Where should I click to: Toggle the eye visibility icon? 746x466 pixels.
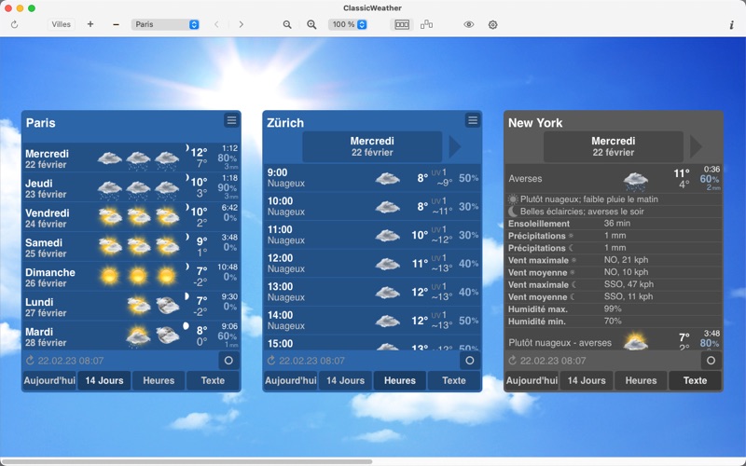[469, 24]
